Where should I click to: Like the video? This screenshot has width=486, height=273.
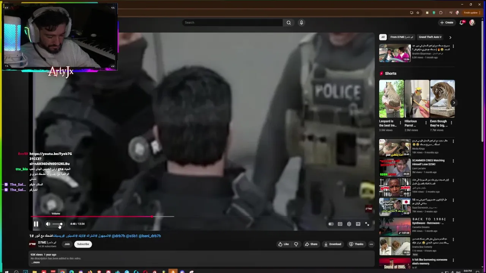coord(284,244)
